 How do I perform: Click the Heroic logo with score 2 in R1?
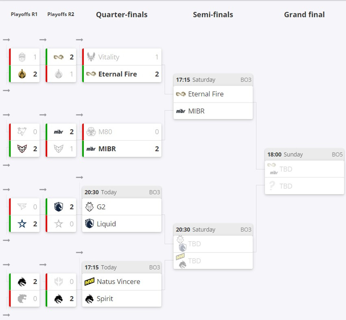[x=22, y=149]
